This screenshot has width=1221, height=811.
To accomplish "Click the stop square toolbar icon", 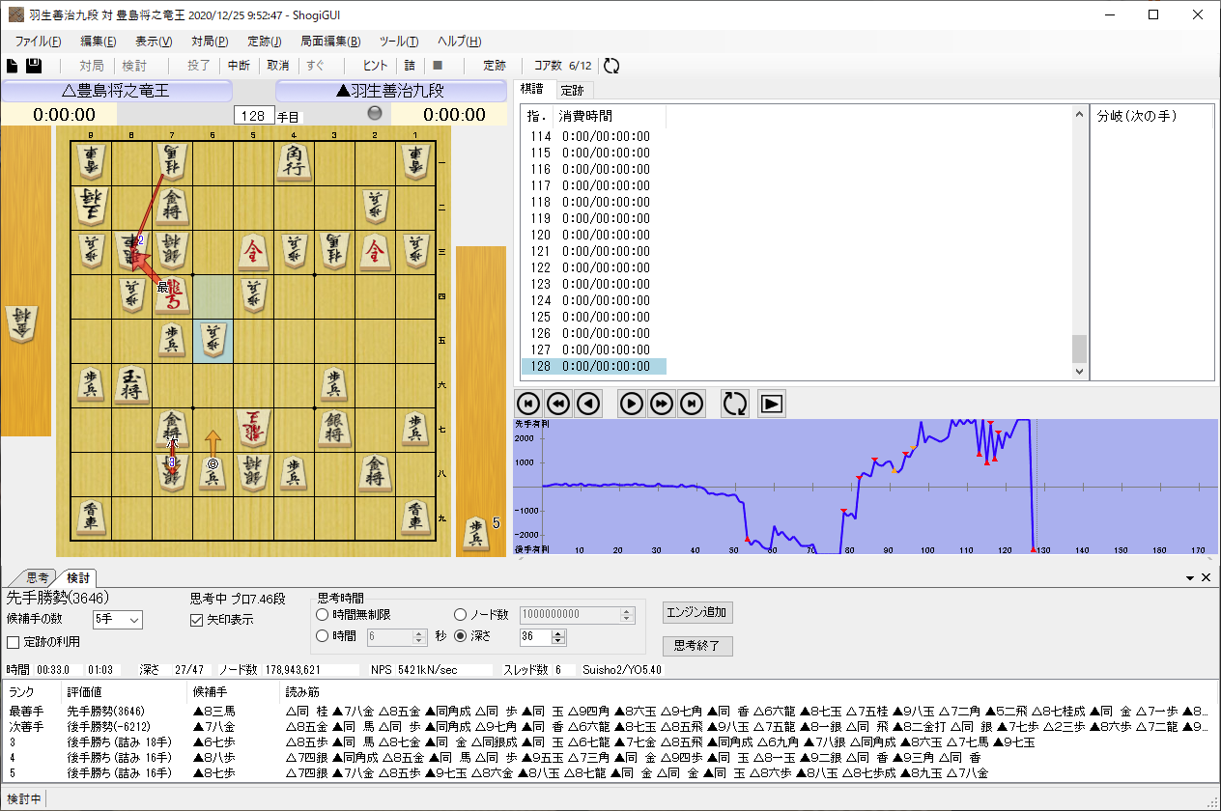I will coord(437,66).
